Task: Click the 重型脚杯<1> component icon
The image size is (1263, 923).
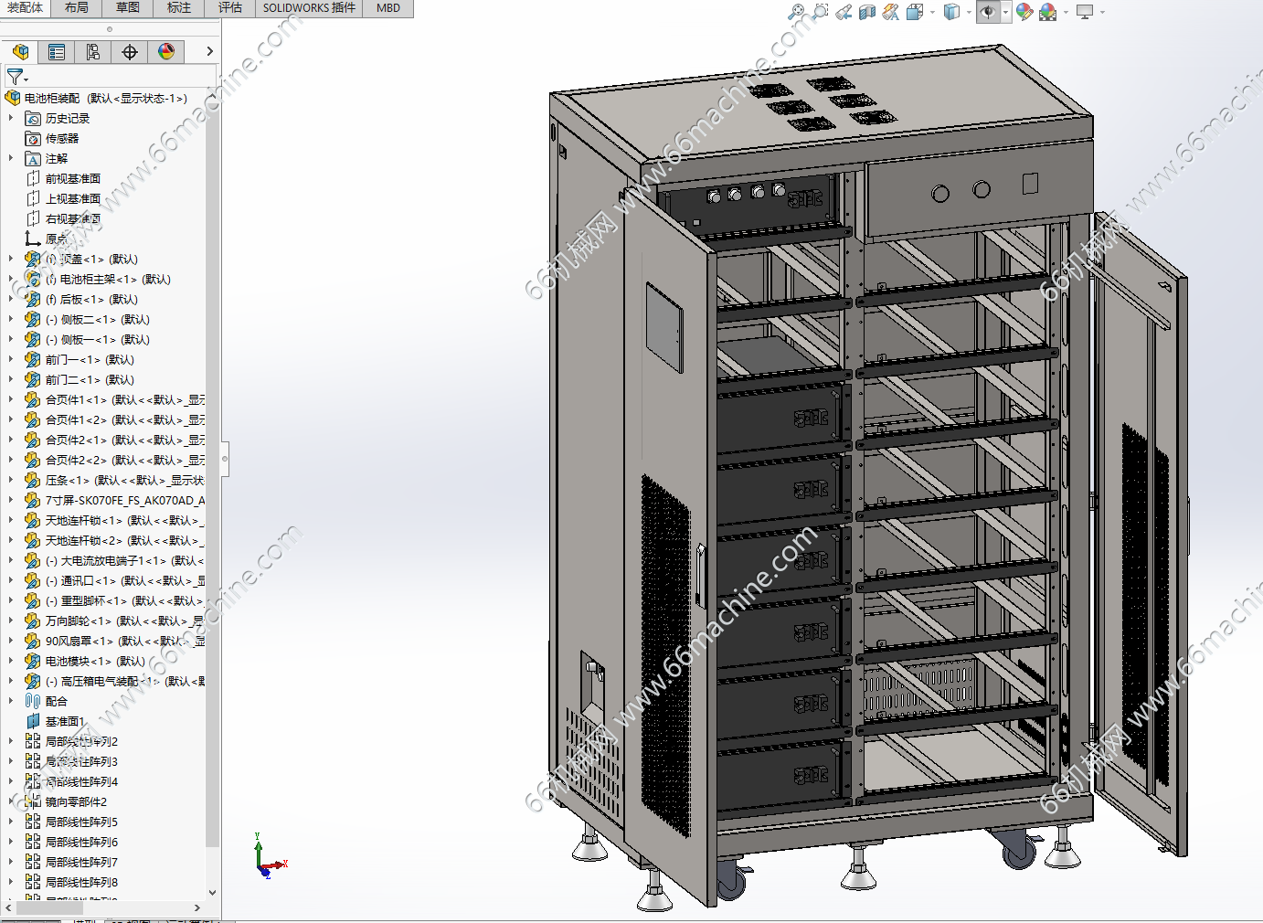Action: click(33, 600)
